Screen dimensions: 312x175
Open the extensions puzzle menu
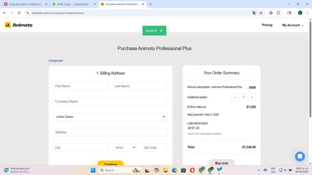[278, 13]
